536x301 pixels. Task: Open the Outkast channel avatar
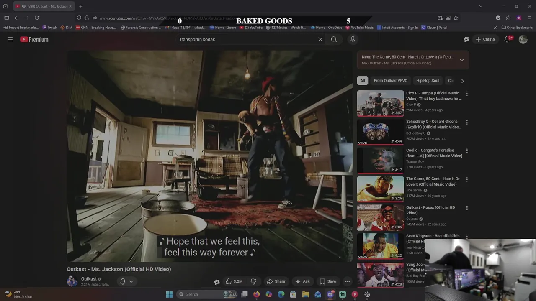coord(72,281)
